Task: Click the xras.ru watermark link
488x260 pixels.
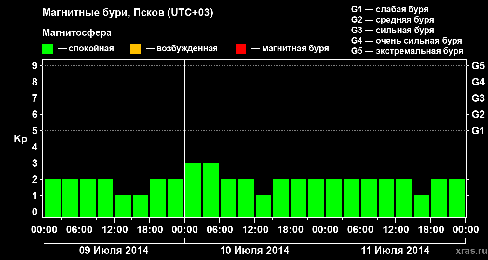Action: [x=470, y=251]
